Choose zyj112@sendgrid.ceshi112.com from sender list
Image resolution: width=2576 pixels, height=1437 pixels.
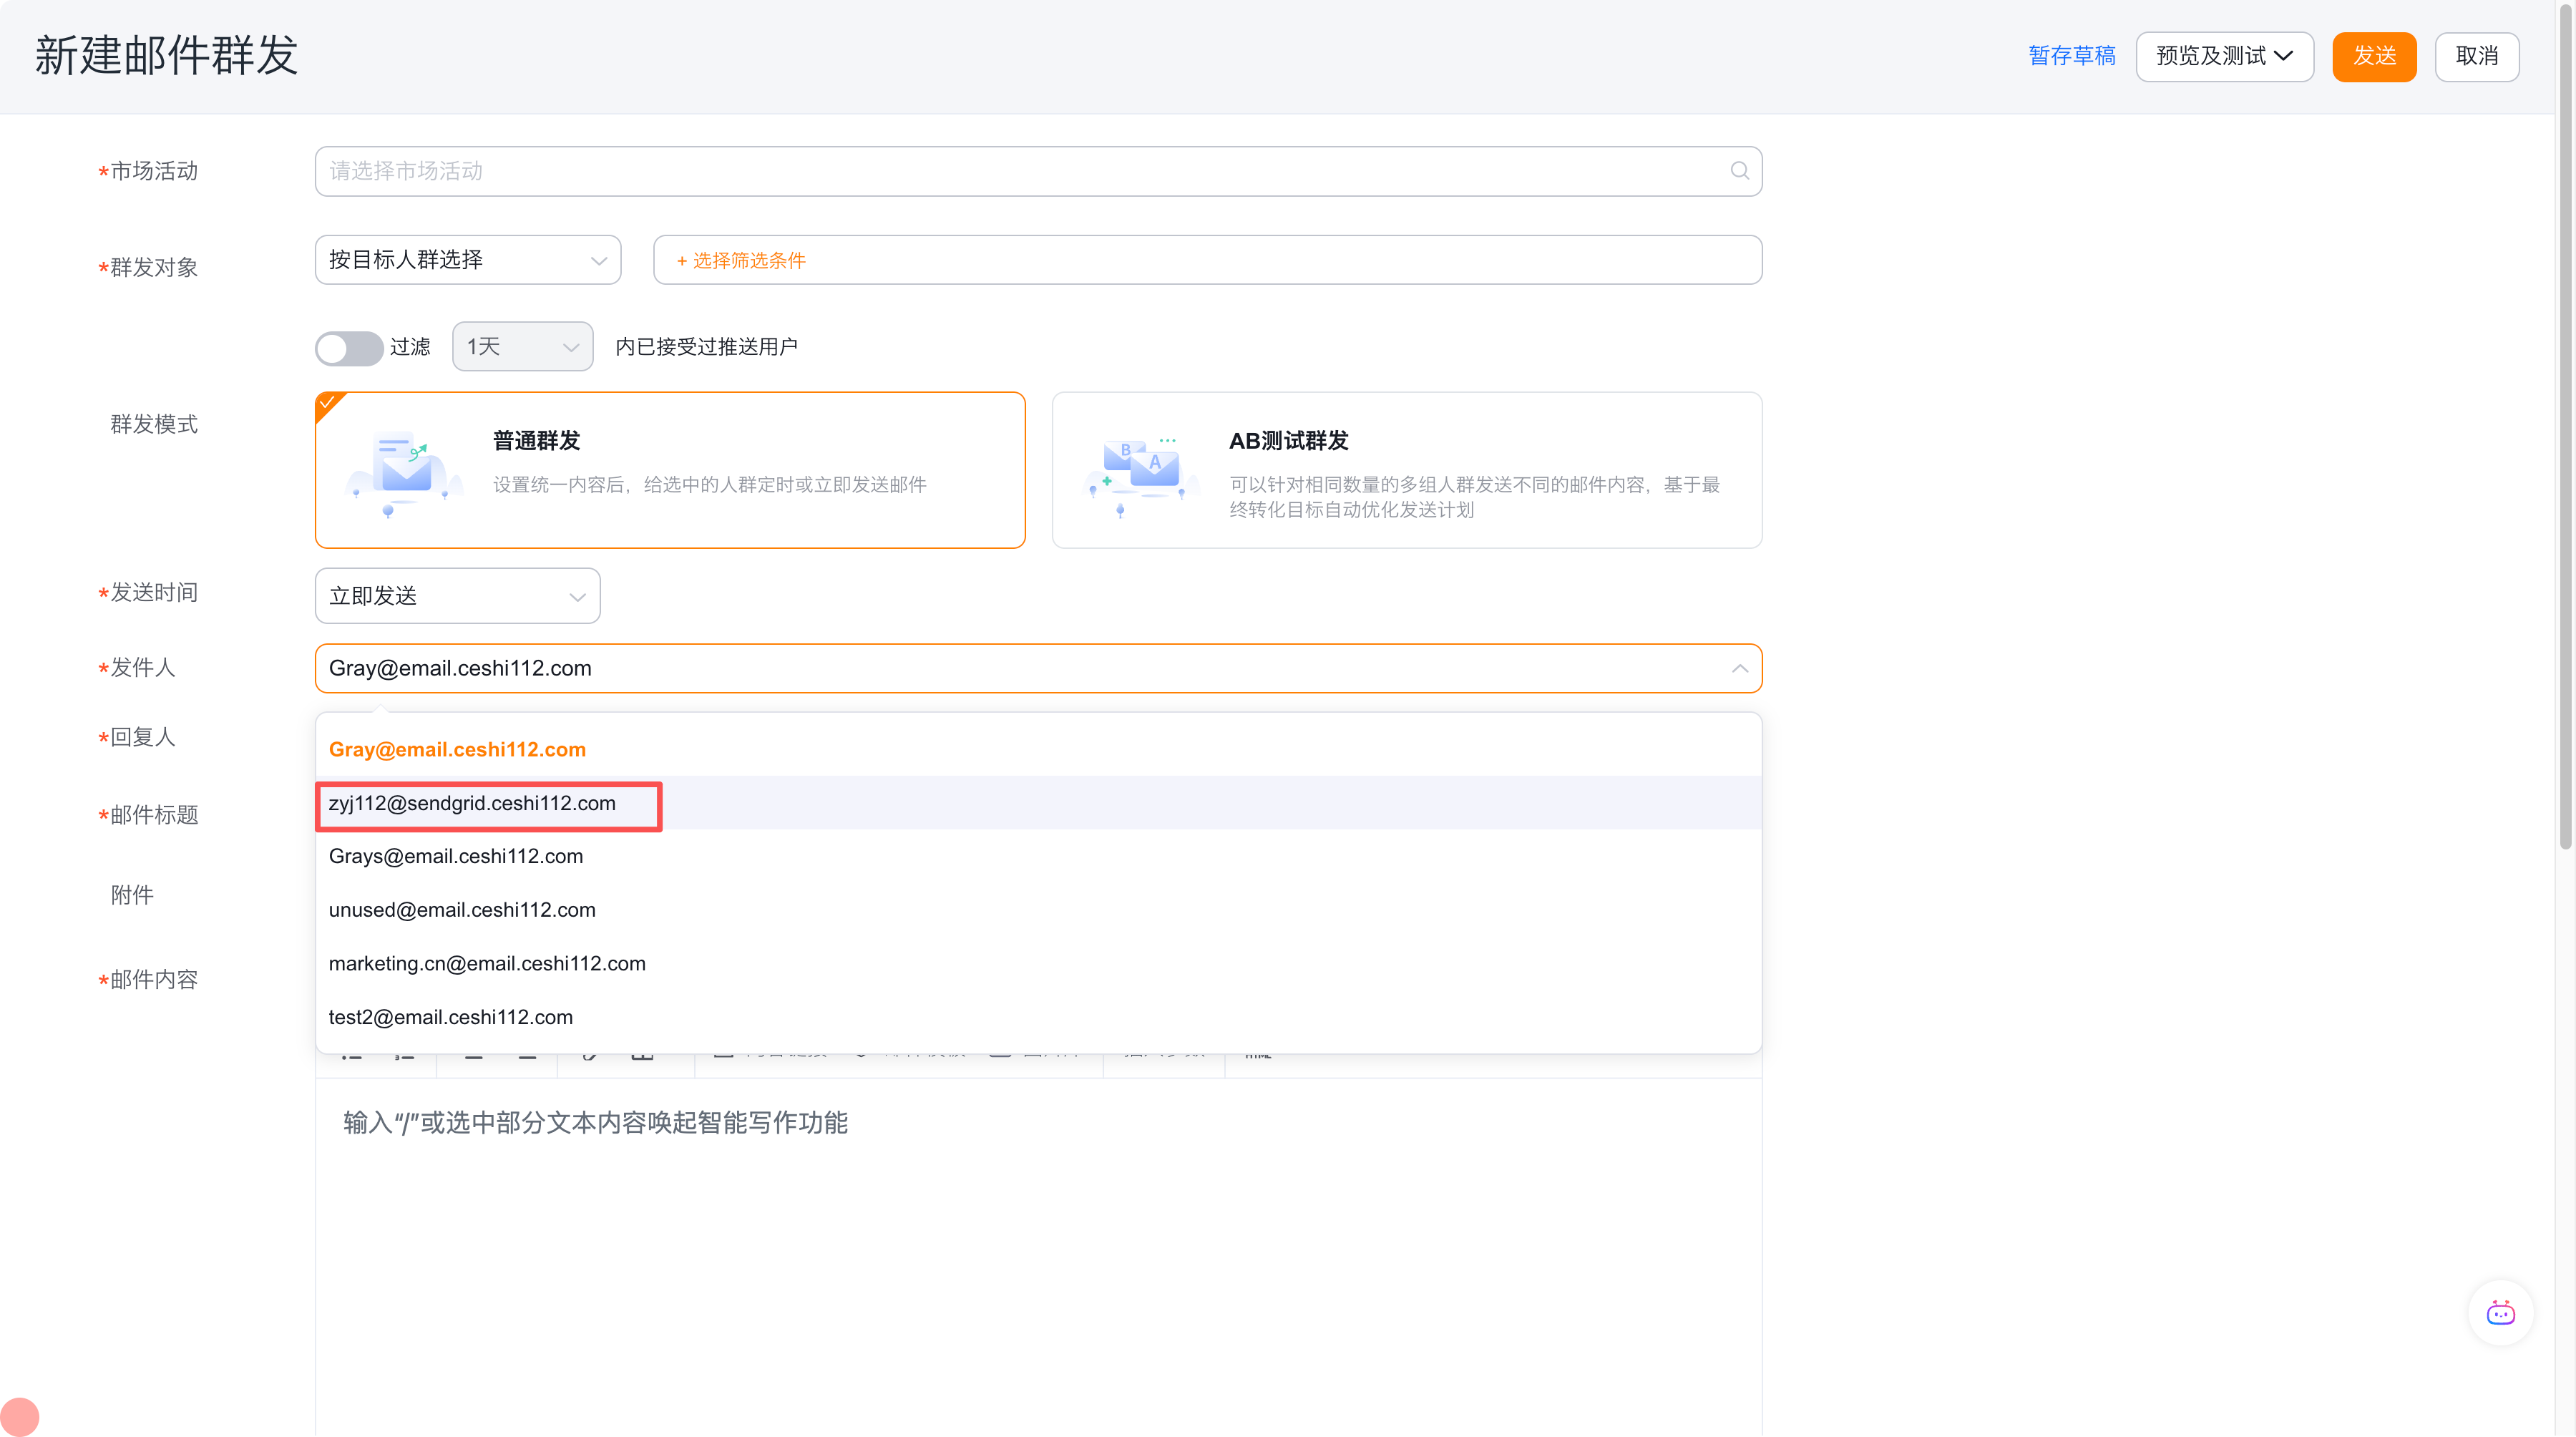(x=472, y=803)
